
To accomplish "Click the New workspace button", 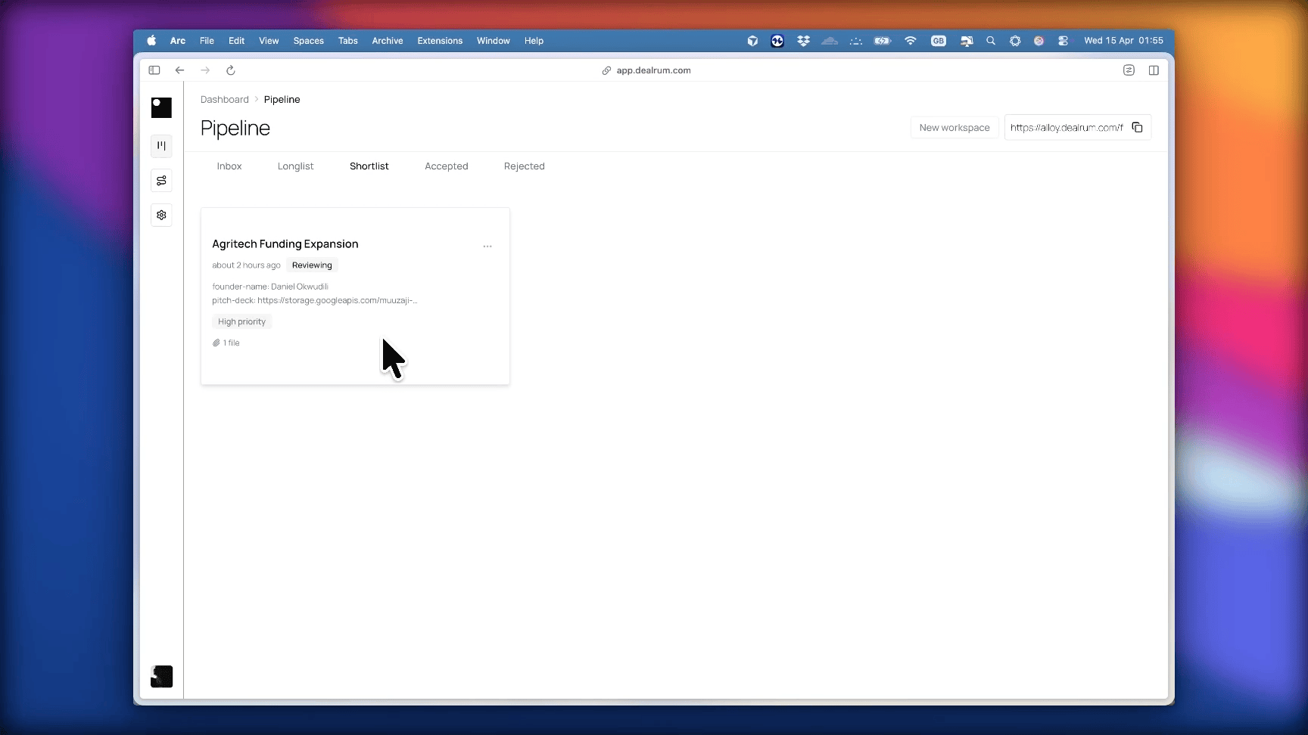I will [x=954, y=128].
